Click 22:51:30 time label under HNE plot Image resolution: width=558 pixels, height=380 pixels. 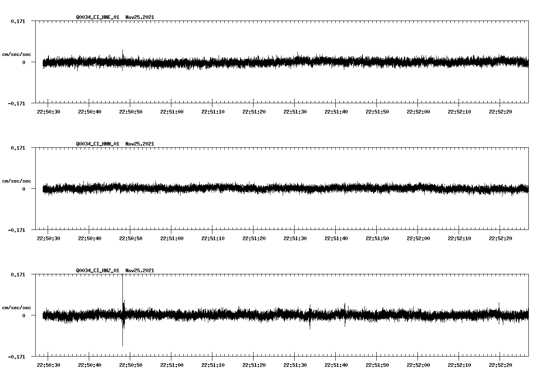point(295,111)
